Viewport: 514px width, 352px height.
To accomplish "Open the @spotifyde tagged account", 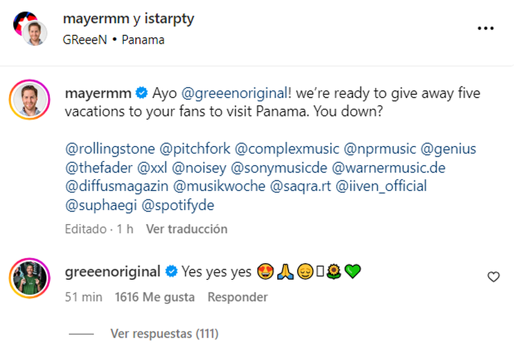I will click(x=179, y=205).
